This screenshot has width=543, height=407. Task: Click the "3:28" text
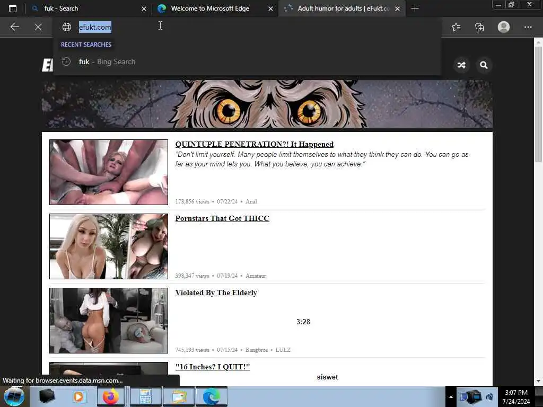click(303, 322)
